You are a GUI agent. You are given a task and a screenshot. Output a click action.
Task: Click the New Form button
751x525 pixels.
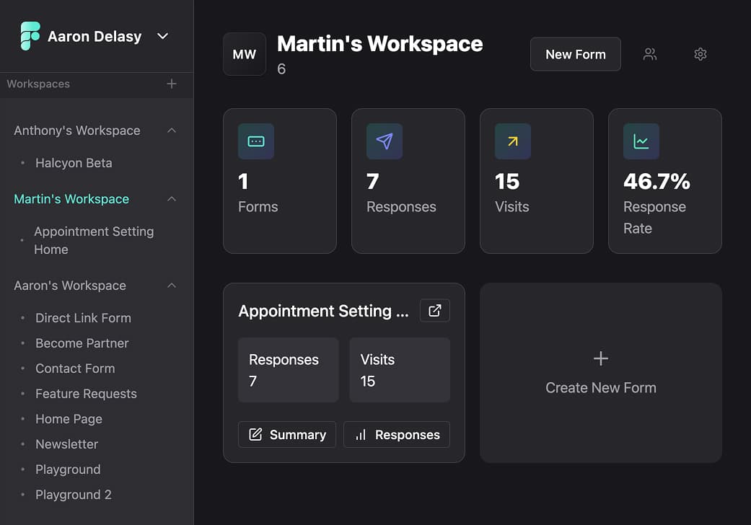tap(575, 53)
